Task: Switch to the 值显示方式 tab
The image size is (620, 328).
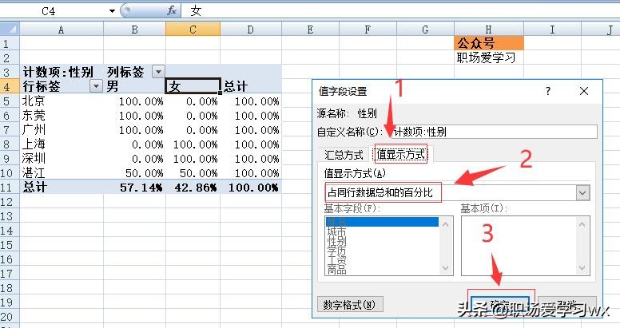Action: pyautogui.click(x=401, y=154)
